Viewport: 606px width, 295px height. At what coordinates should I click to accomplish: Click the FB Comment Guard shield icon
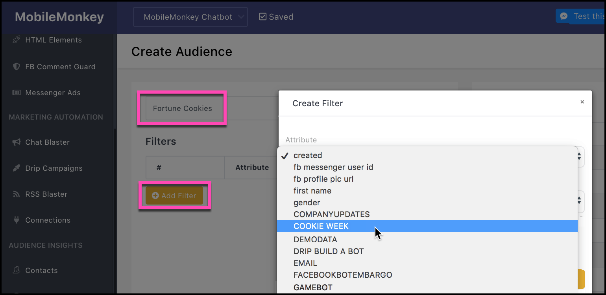point(16,66)
